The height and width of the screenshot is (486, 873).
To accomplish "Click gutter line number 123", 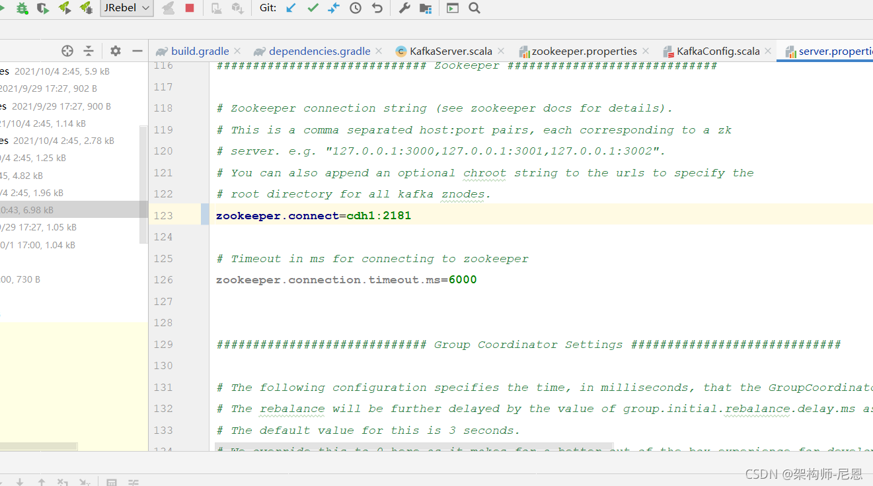I will [163, 215].
